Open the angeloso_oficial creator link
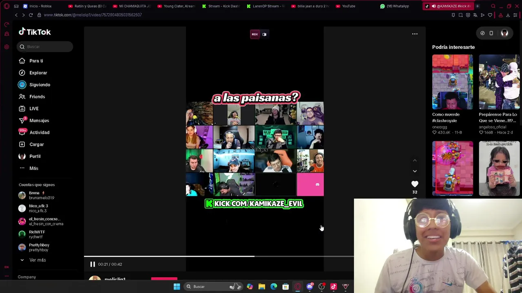 pyautogui.click(x=493, y=127)
